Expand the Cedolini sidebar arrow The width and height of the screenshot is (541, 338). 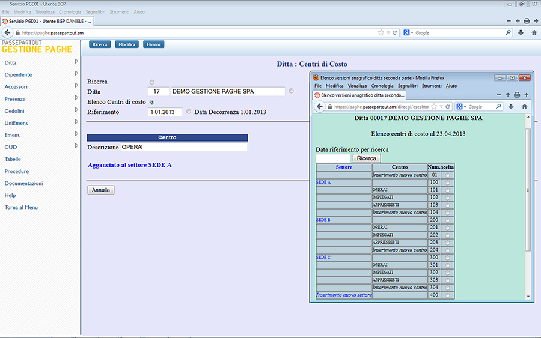tap(76, 110)
